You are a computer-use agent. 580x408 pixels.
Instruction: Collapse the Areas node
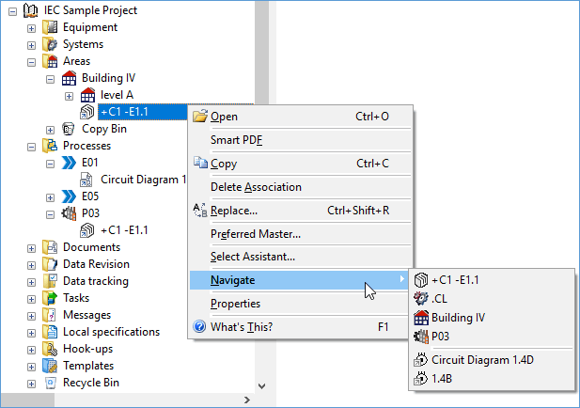(31, 61)
